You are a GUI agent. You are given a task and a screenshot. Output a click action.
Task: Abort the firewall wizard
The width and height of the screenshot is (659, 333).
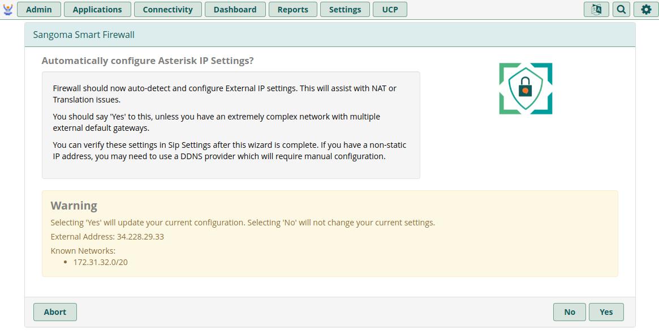(55, 312)
